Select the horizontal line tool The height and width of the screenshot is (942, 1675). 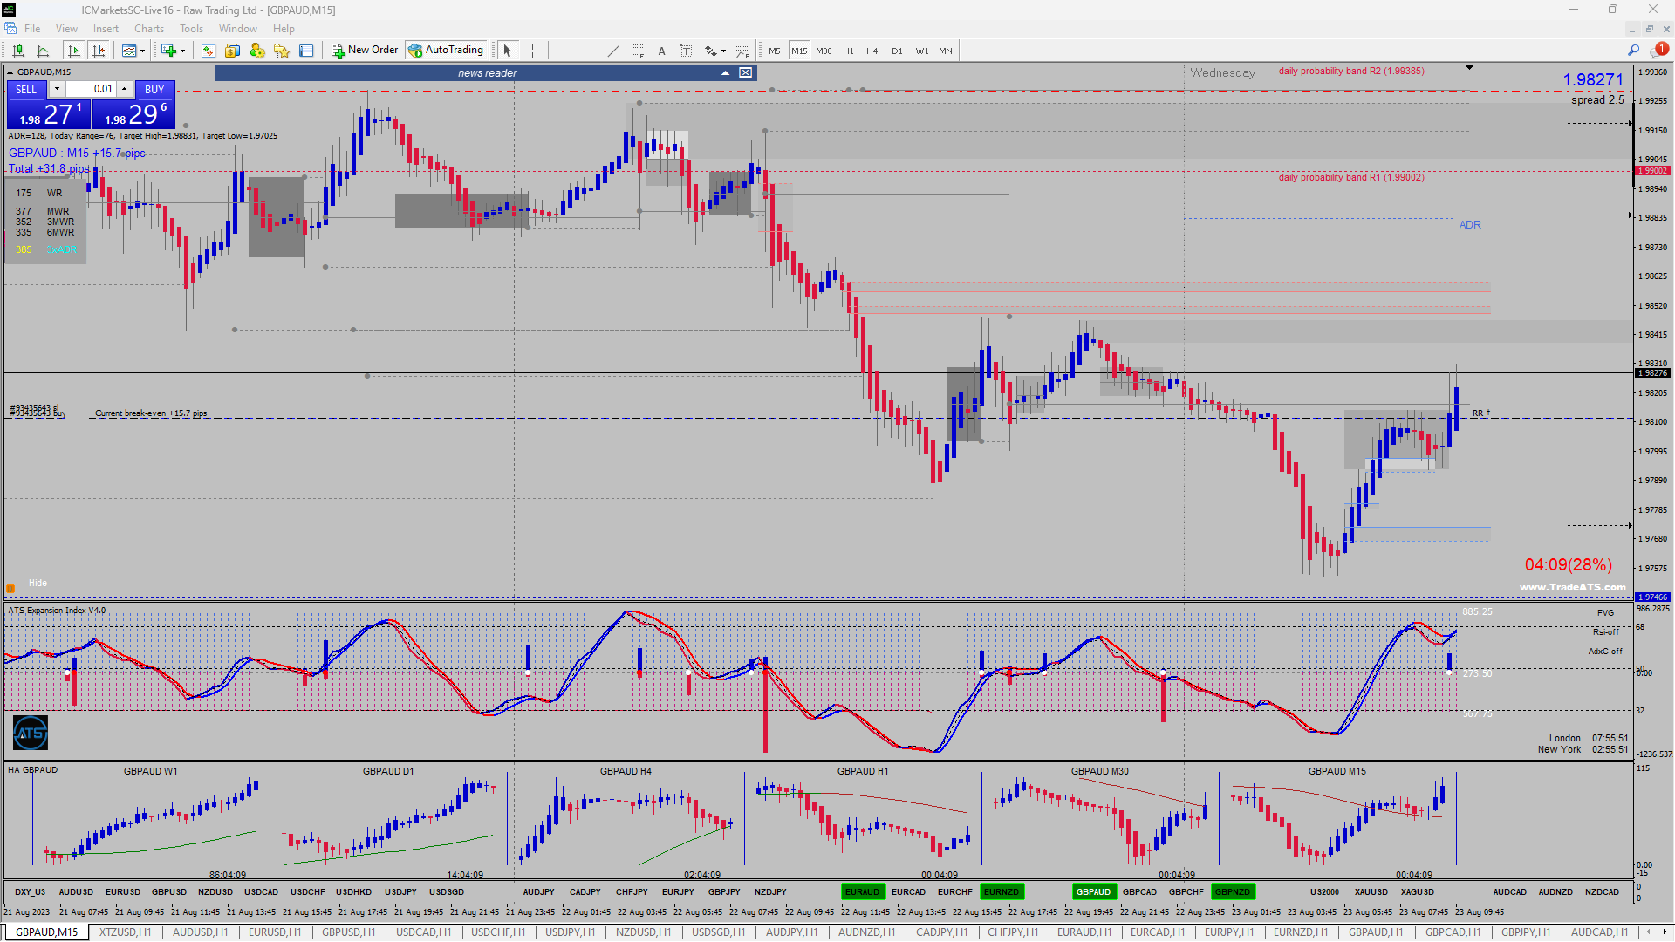[x=588, y=51]
